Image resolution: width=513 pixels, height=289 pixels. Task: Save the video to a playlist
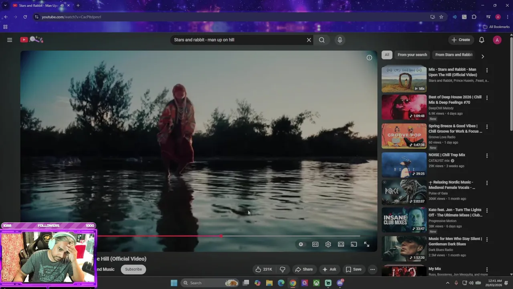pyautogui.click(x=353, y=269)
